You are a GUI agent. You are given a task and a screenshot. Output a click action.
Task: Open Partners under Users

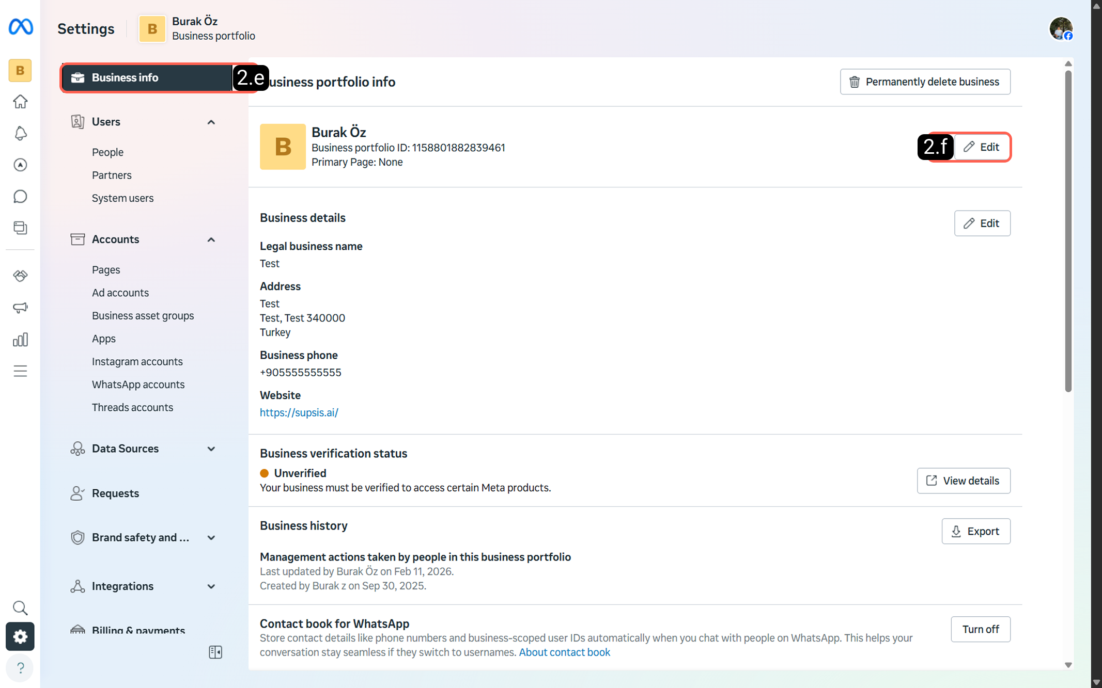(x=112, y=175)
